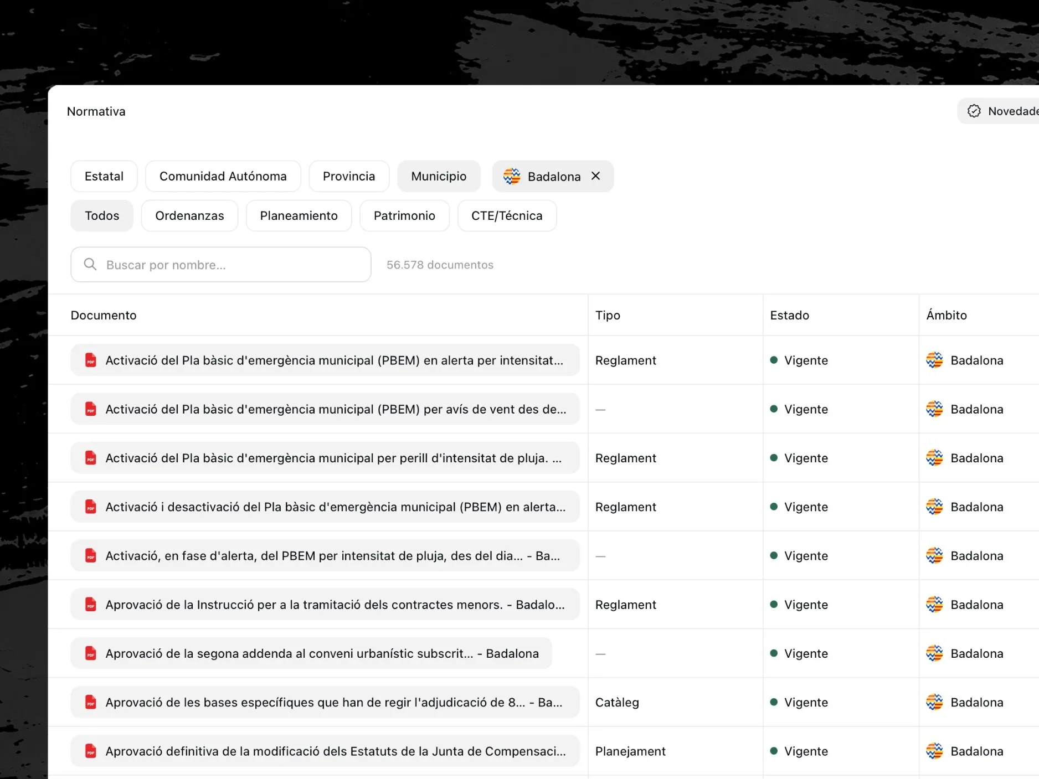The image size is (1039, 779).
Task: Click the Normativa page title
Action: (96, 111)
